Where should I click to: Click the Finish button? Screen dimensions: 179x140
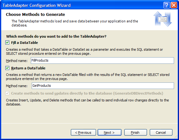coord(135,133)
